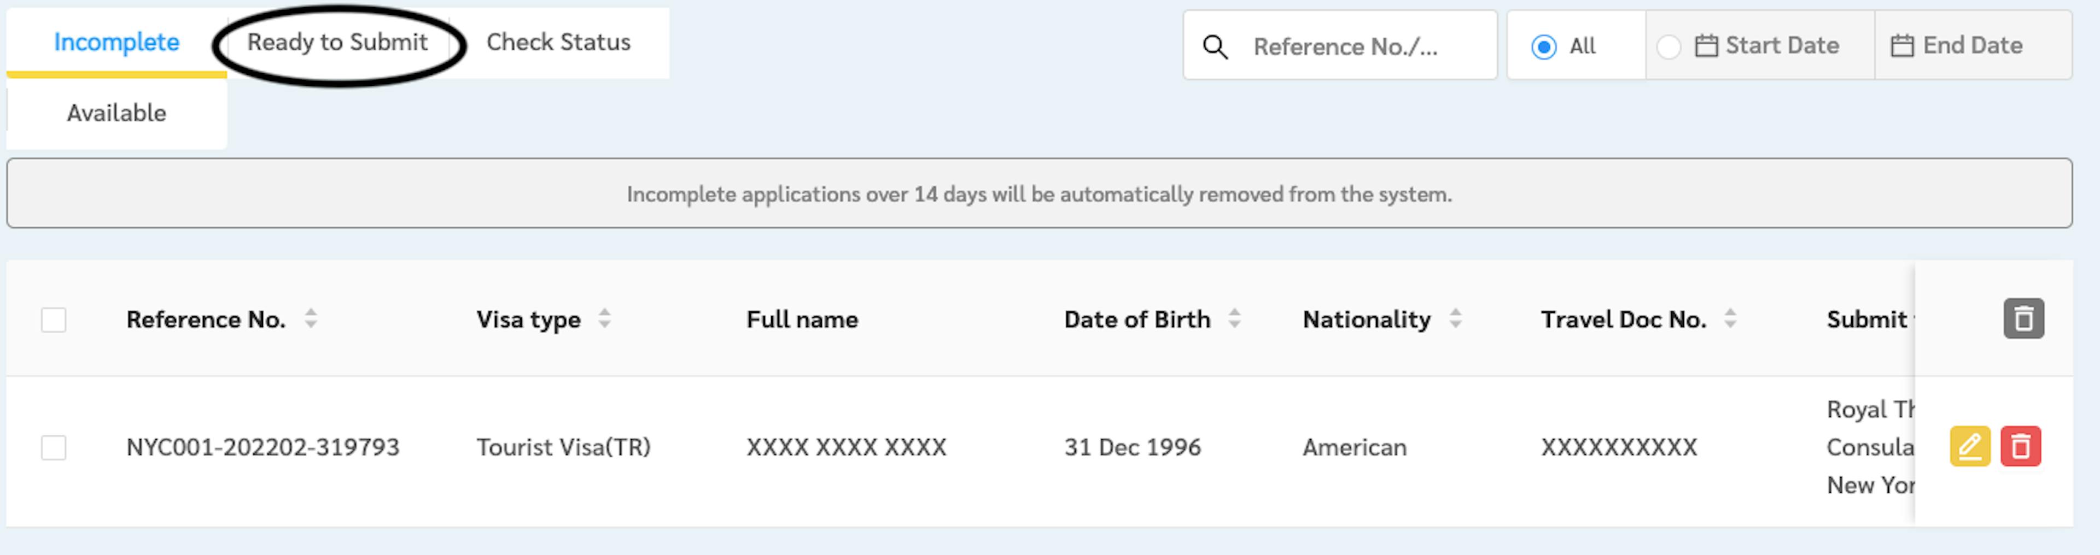
Task: Click the yellow edit pencil icon
Action: point(1969,446)
